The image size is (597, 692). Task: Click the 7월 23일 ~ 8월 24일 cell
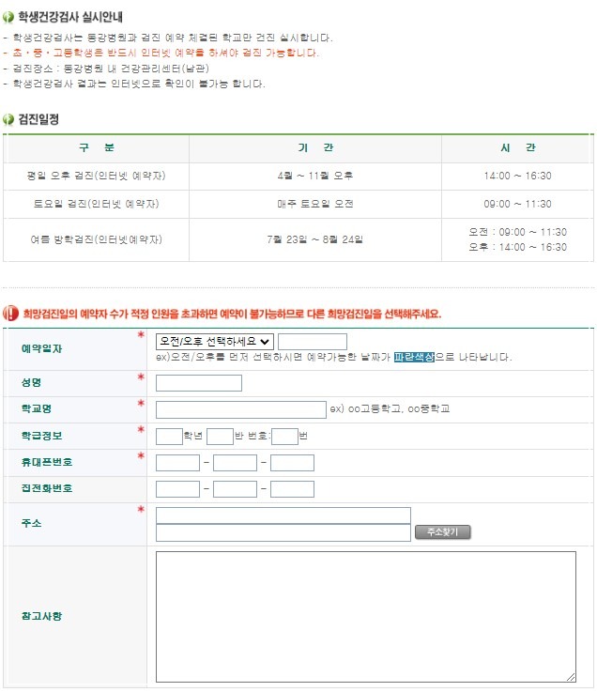click(315, 239)
